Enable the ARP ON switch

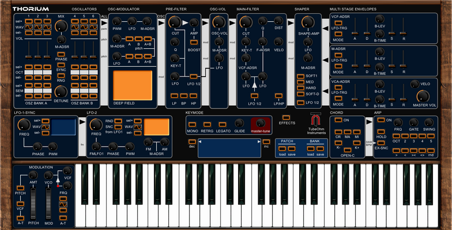(x=381, y=120)
